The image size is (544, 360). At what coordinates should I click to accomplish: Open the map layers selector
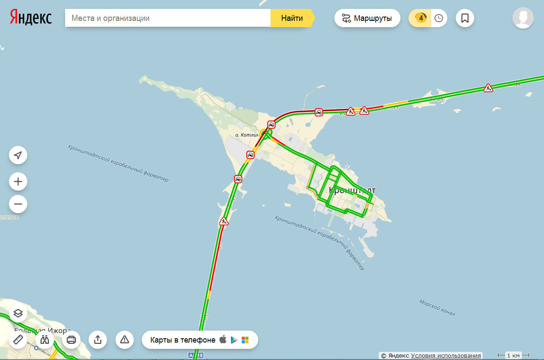click(18, 314)
